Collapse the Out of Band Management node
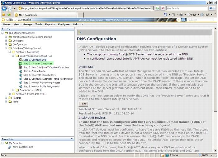The width and height of the screenshot is (218, 158). (2, 33)
